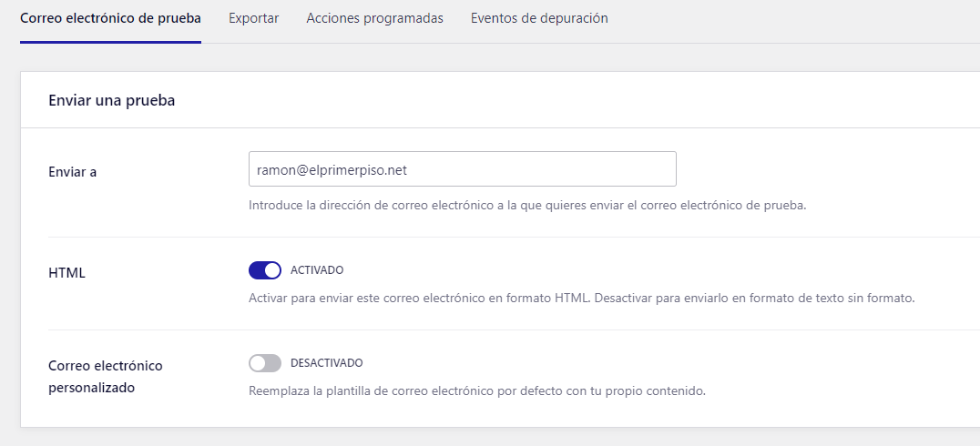Disable the HTML toggle switch
The height and width of the screenshot is (446, 980).
[x=265, y=270]
